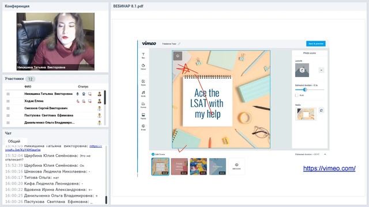The height and width of the screenshot is (207, 369).
Task: Click the row handle beside Ходак Елена
Action: (x=8, y=101)
